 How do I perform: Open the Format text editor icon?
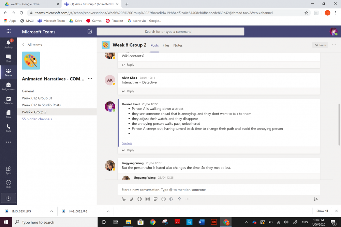[123, 199]
